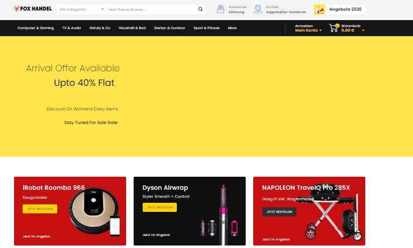Click the iRobot Roomba robot vacuum image
Screen dimensions: 413x248
pos(94,212)
